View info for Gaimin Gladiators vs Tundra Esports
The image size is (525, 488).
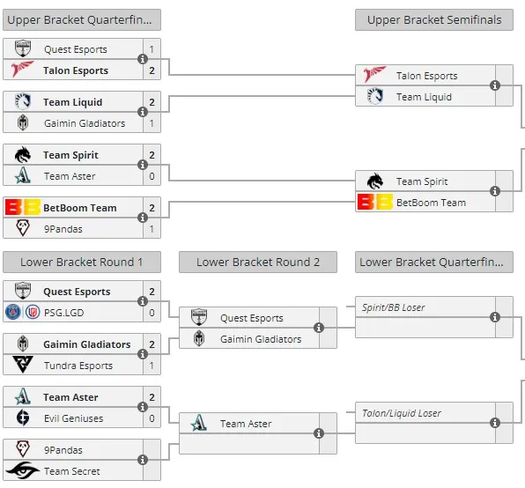point(143,354)
